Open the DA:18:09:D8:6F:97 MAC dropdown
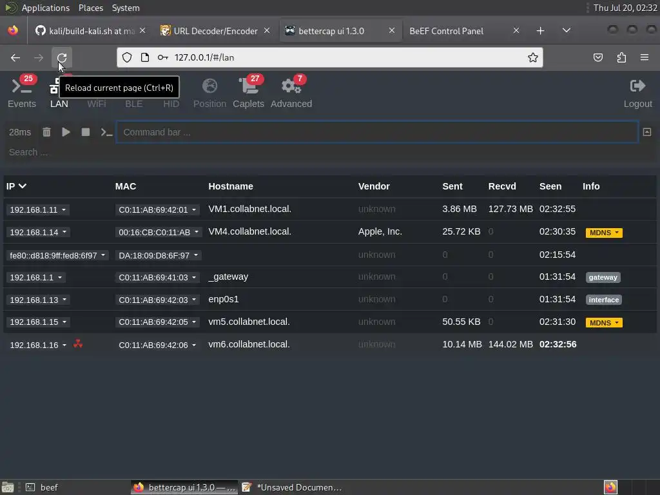Image resolution: width=660 pixels, height=495 pixels. 158,255
